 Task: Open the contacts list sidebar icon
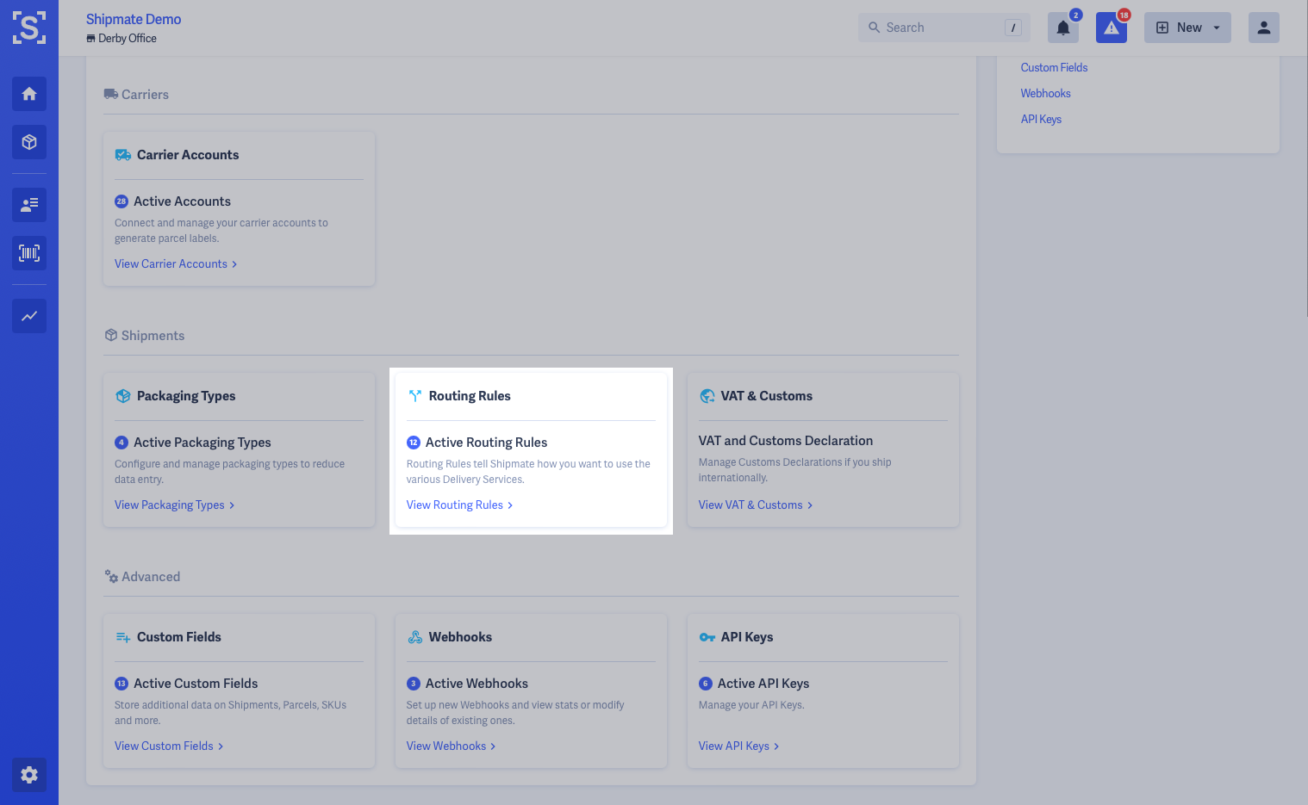29,205
